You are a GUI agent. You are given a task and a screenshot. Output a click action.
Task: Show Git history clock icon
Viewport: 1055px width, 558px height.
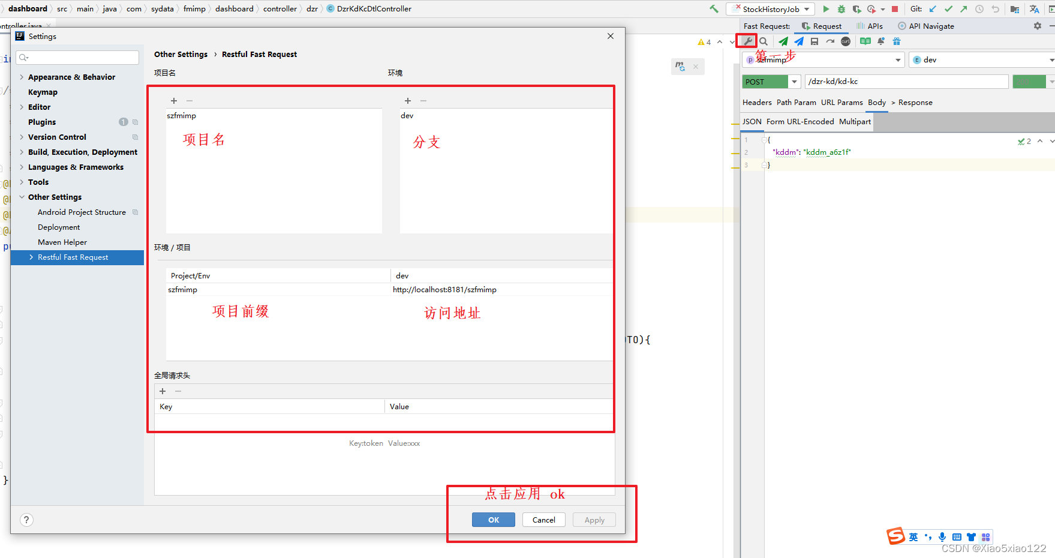[979, 9]
